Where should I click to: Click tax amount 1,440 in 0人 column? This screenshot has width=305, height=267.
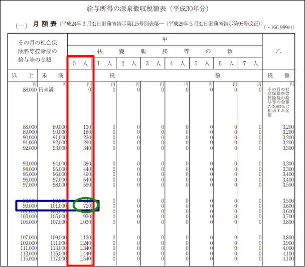(x=85, y=253)
